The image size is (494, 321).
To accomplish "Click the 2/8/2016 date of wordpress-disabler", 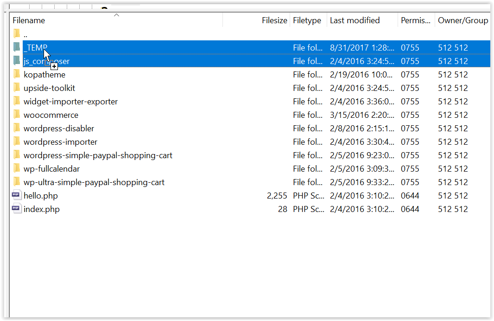I will 362,128.
